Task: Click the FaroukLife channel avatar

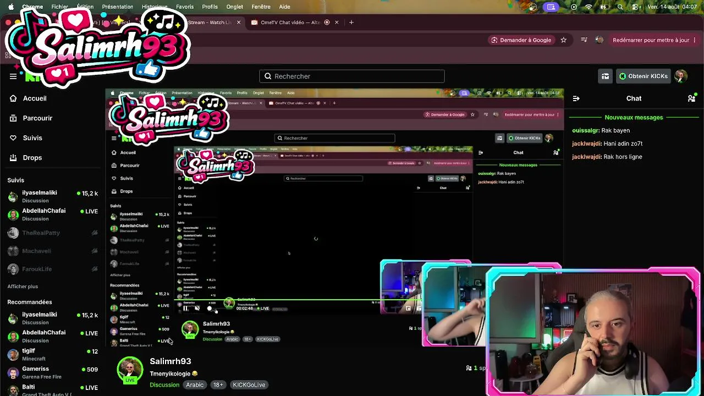Action: [13, 269]
